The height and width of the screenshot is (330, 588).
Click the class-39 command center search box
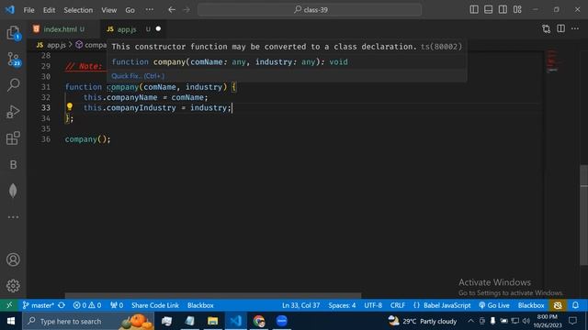[x=310, y=10]
